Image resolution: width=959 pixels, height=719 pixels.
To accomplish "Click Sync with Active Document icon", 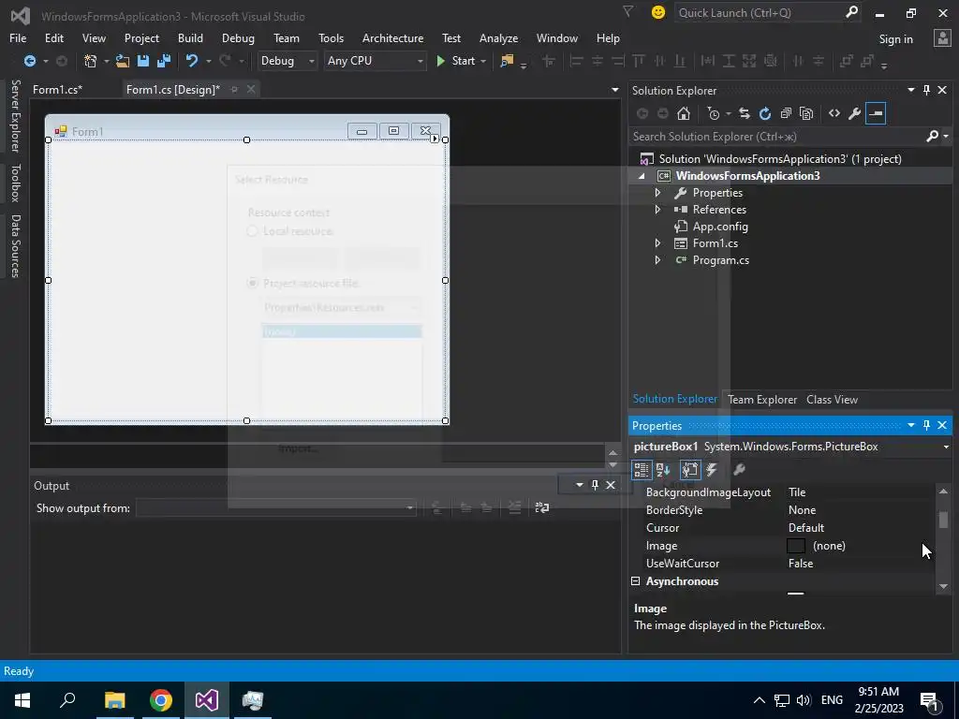I will tap(745, 113).
